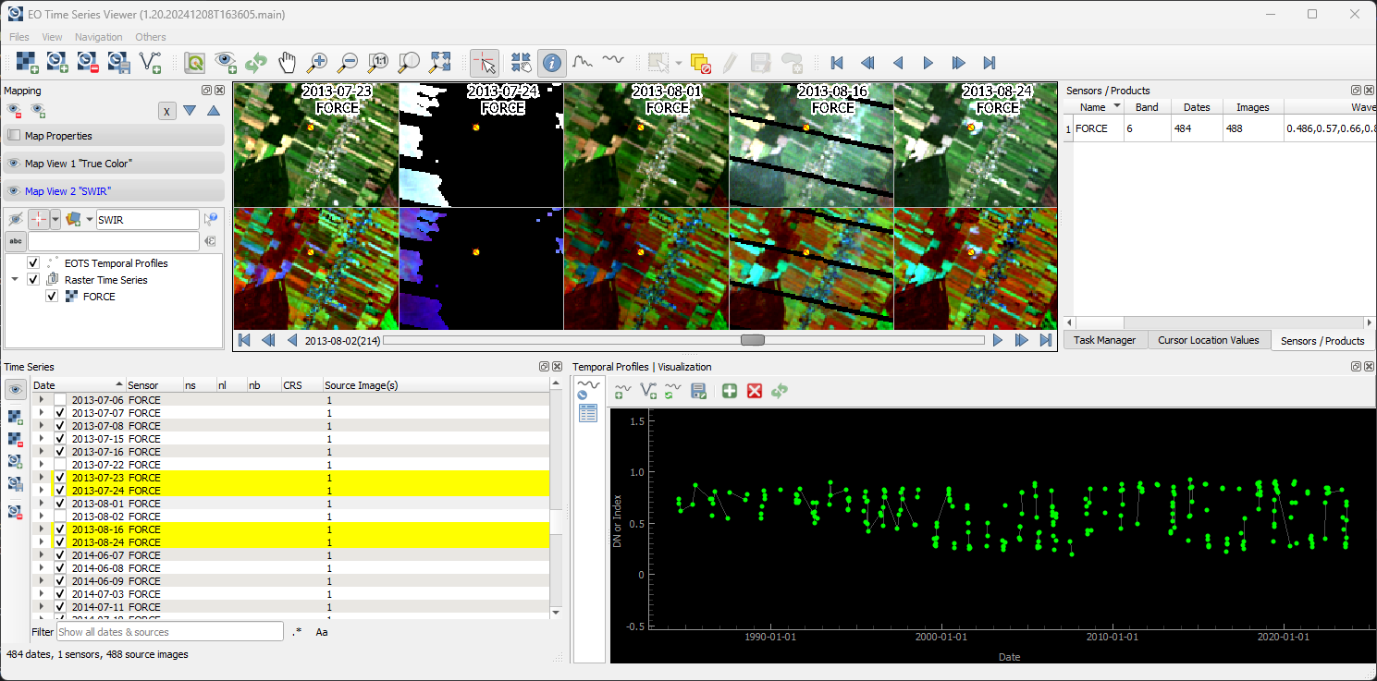
Task: Click the X button in Mapping panel
Action: click(166, 111)
